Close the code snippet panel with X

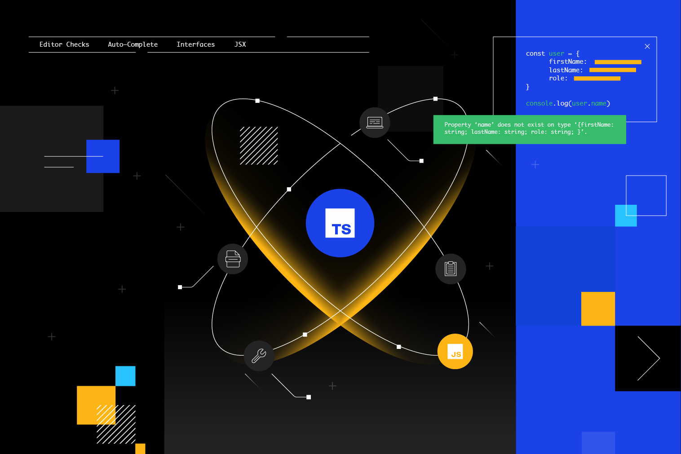point(647,46)
